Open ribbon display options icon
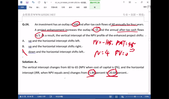This screenshot has width=169, height=99. (130, 2)
